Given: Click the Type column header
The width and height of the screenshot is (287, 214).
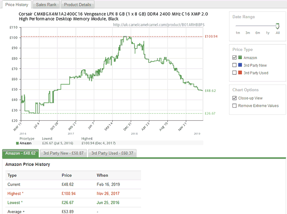Looking at the screenshot, I should coord(12,175).
